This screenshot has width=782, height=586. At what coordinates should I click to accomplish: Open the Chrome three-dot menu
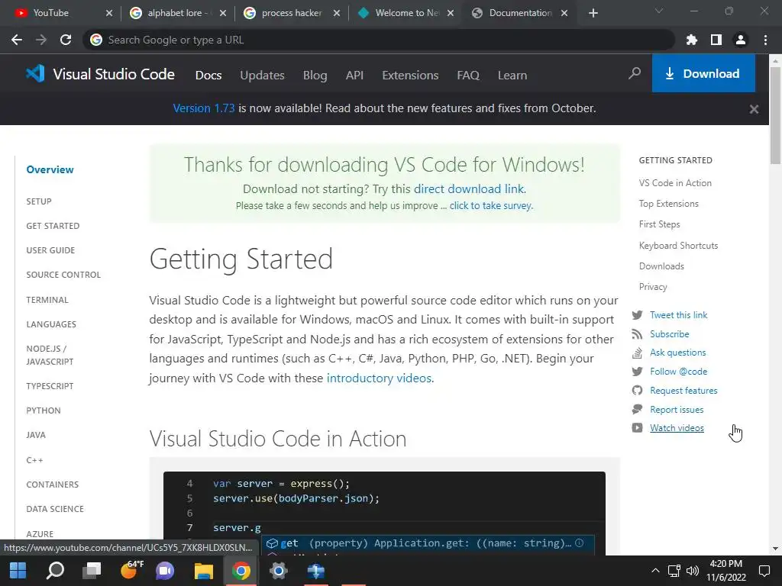click(x=765, y=40)
